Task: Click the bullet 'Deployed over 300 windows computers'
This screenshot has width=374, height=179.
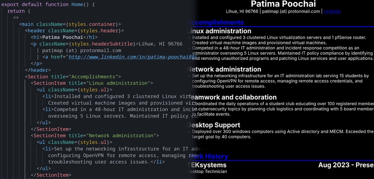Action: tap(283, 134)
